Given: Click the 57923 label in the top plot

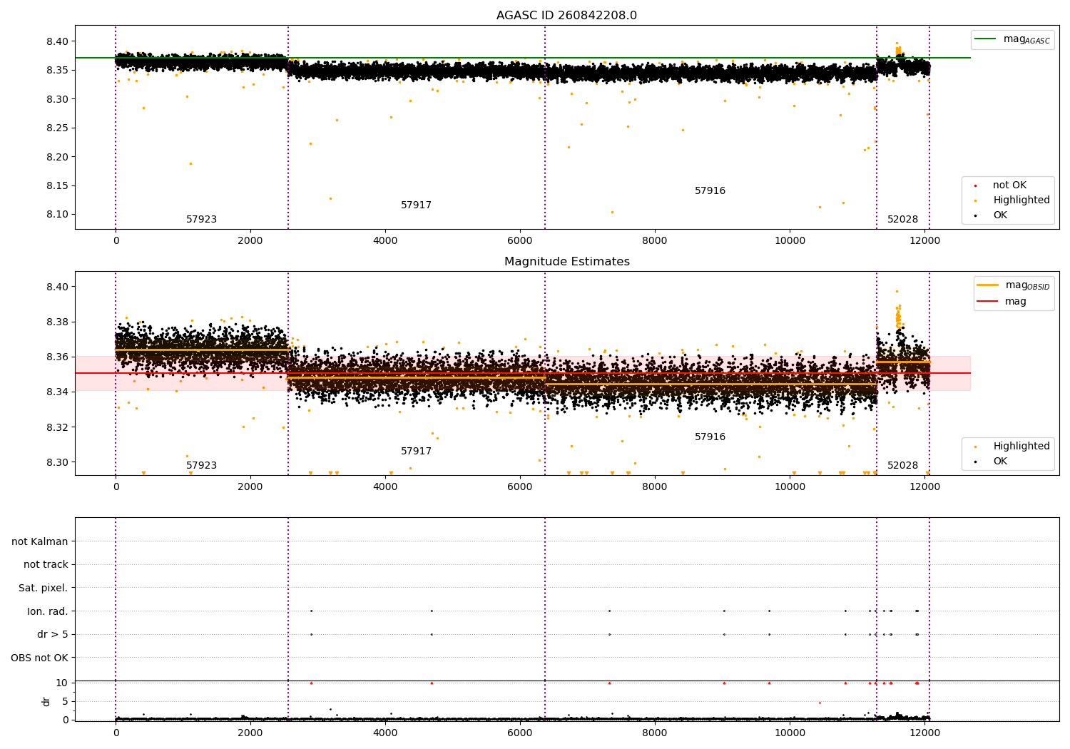Looking at the screenshot, I should click(x=201, y=220).
